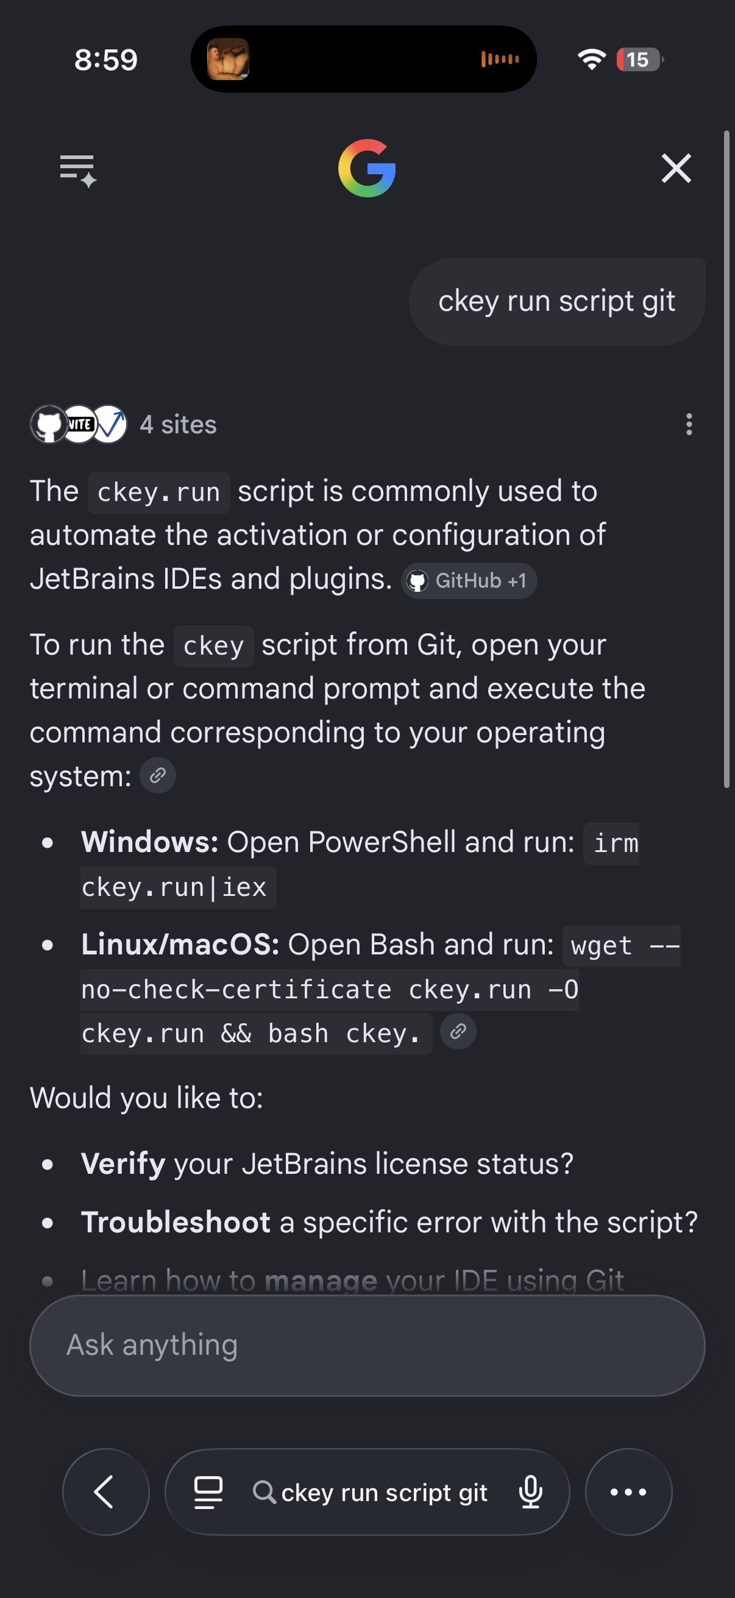Start voice search with the microphone

531,1492
